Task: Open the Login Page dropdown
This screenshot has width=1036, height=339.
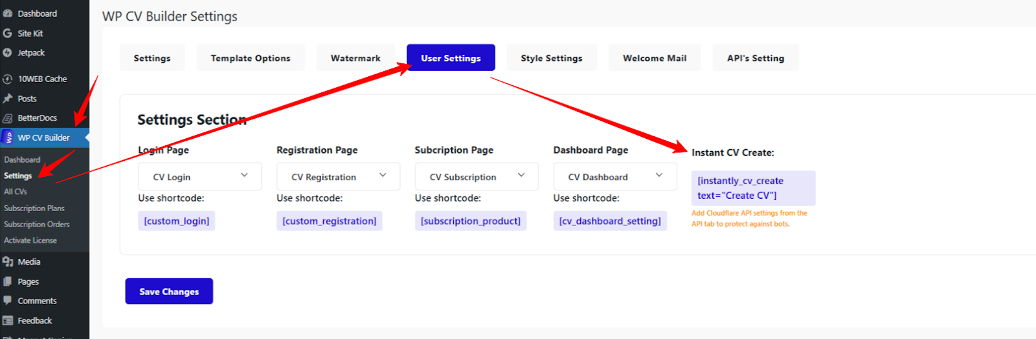Action: click(x=199, y=176)
